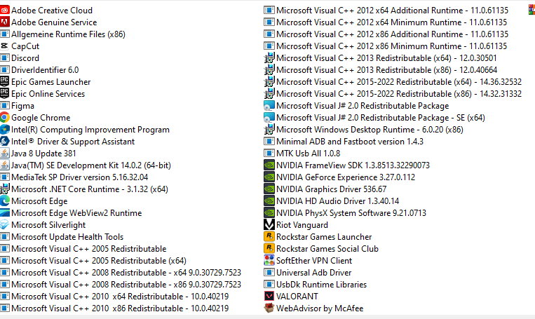535x319 pixels.
Task: Click the Discord app icon
Action: (5, 58)
